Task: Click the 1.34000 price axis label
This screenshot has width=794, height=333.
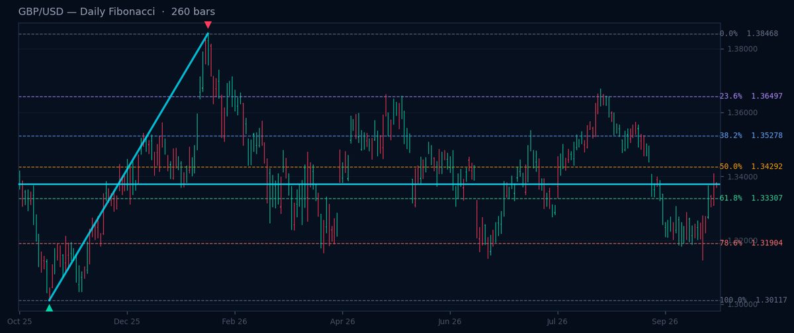Action: pyautogui.click(x=742, y=177)
